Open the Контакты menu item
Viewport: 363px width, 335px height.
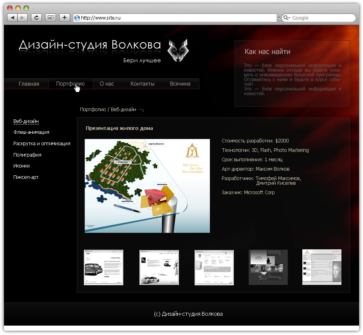click(x=143, y=84)
